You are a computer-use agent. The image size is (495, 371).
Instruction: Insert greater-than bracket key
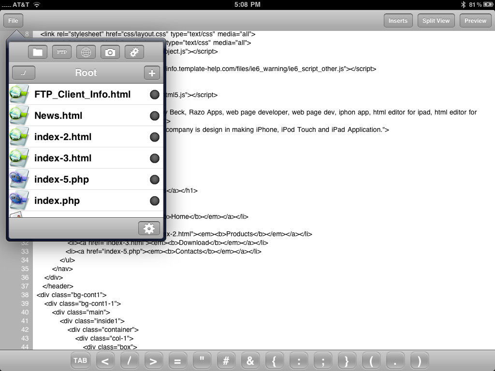[x=153, y=360]
